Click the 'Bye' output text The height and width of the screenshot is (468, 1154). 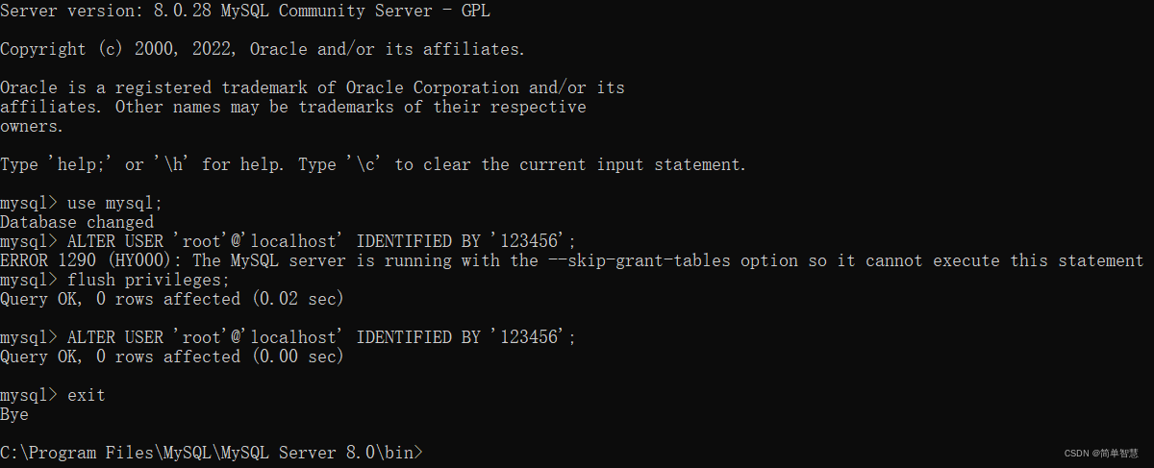click(x=14, y=414)
